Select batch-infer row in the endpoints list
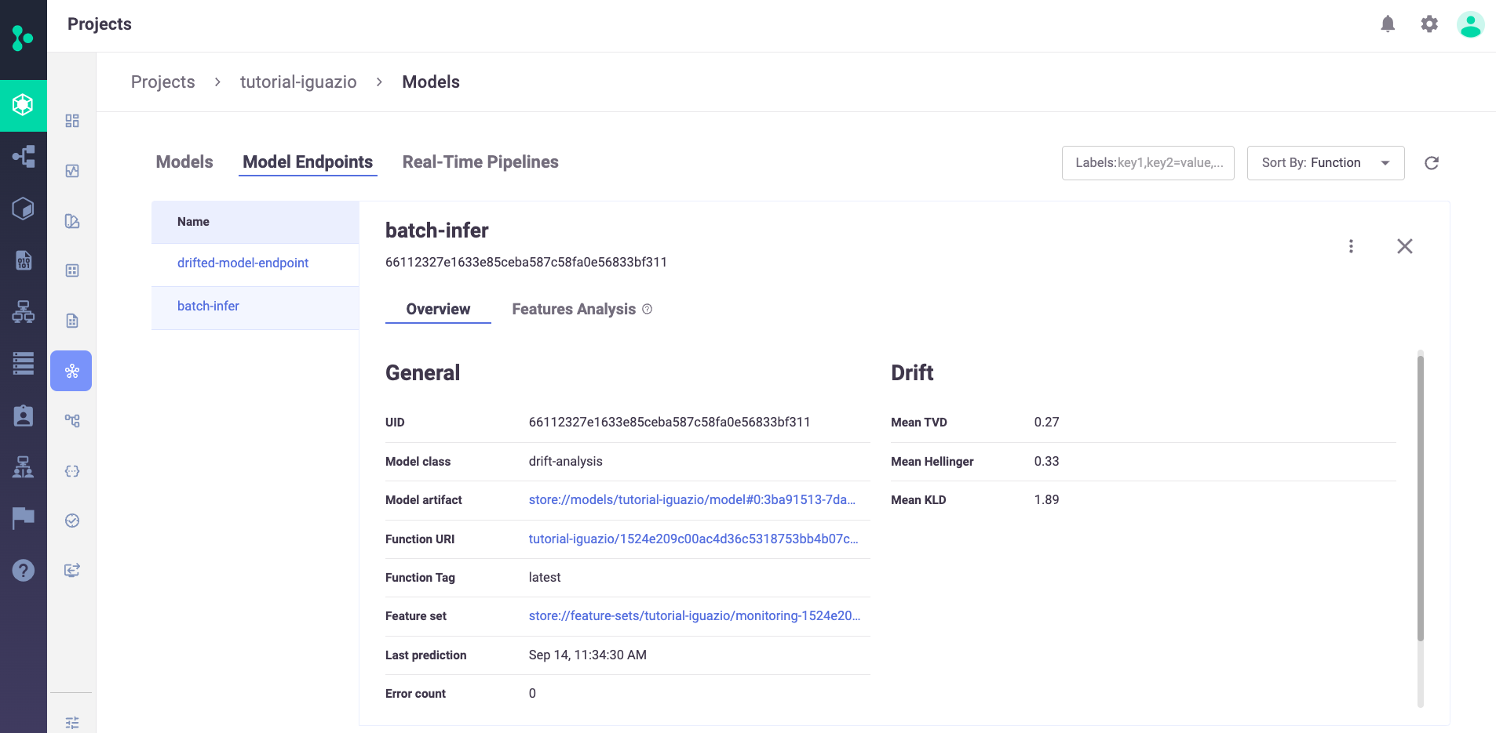The image size is (1496, 733). (255, 307)
